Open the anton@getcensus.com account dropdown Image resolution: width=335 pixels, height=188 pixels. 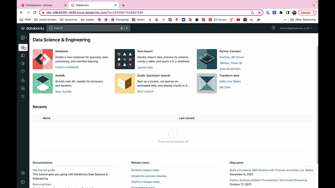pyautogui.click(x=296, y=28)
